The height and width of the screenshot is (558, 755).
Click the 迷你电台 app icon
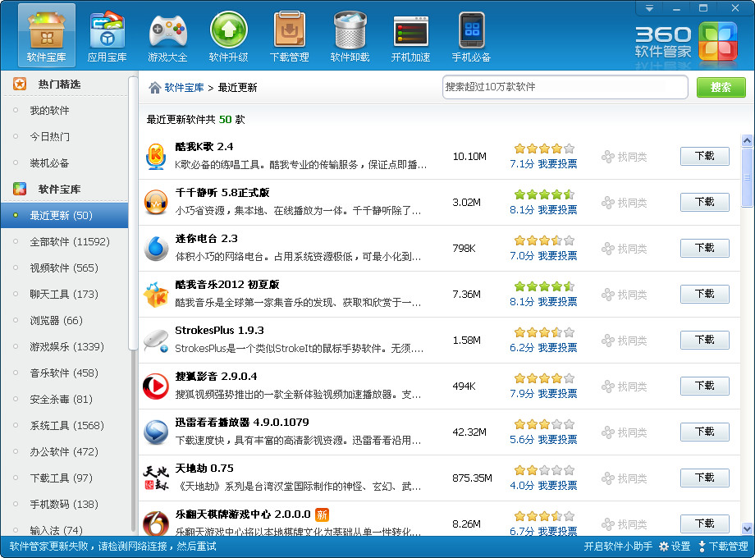click(156, 249)
